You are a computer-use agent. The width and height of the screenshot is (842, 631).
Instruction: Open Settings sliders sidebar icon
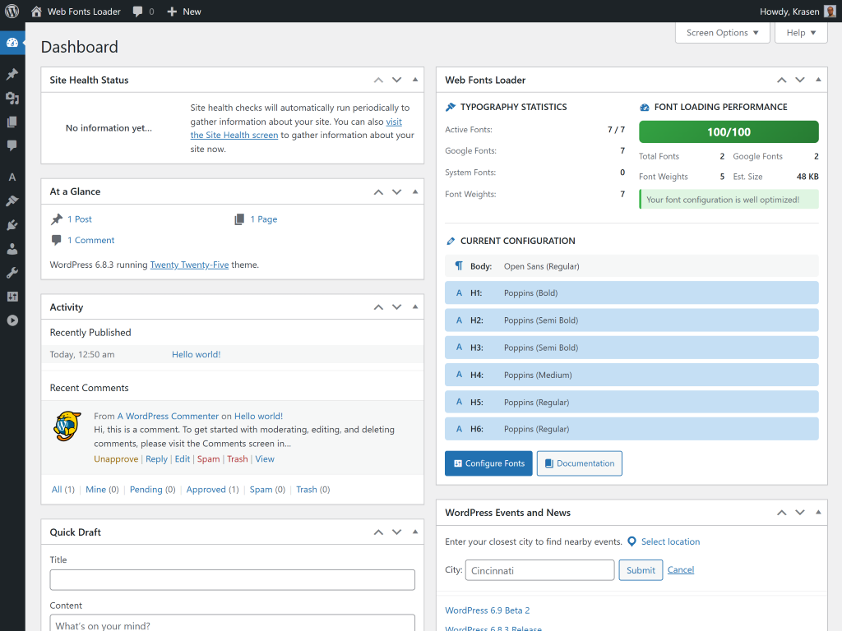pos(12,297)
